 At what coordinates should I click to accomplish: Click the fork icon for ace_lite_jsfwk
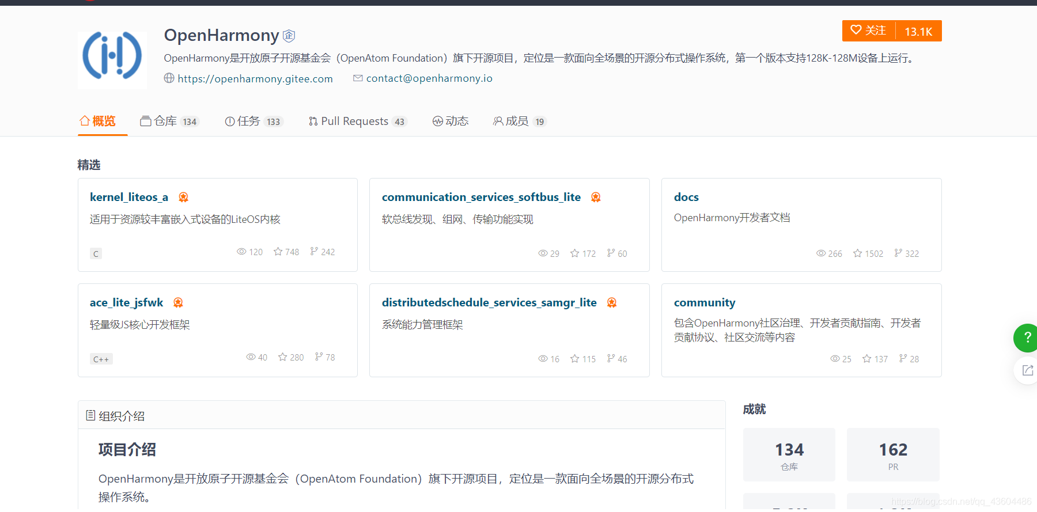pyautogui.click(x=319, y=356)
